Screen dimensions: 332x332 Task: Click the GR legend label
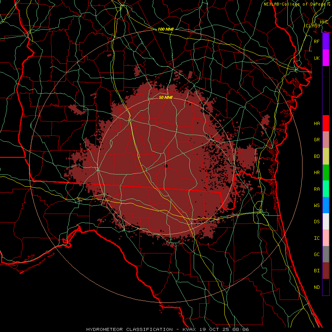tap(317, 140)
